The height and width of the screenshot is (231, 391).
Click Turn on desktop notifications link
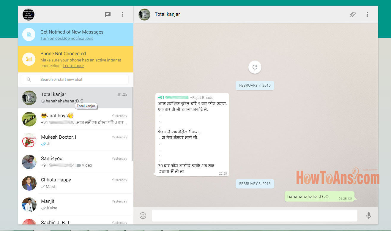[x=67, y=38]
